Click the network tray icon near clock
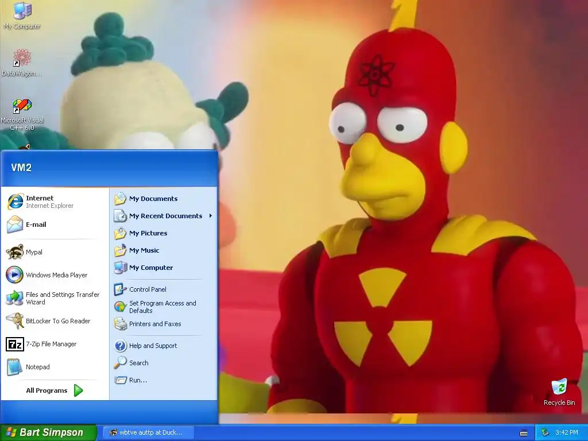 (x=544, y=433)
